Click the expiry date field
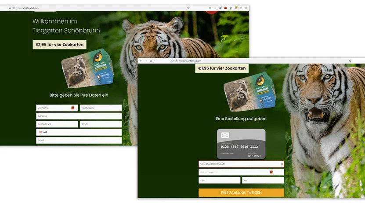 tap(220, 180)
